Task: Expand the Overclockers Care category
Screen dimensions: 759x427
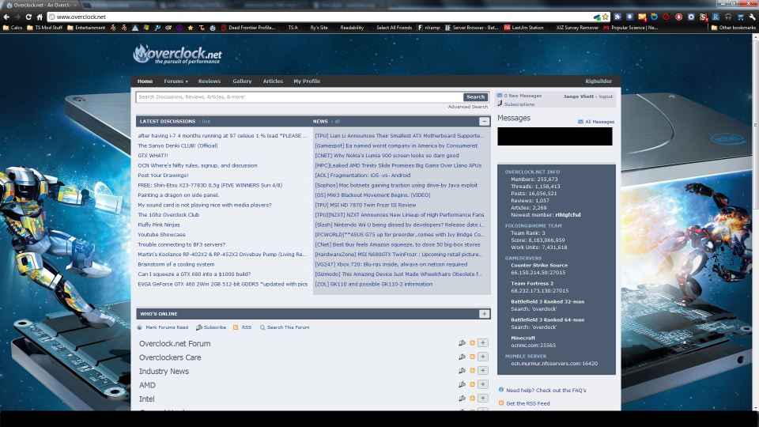Action: coord(482,357)
